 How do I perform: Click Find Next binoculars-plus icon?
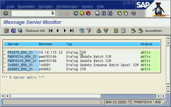[110, 13]
